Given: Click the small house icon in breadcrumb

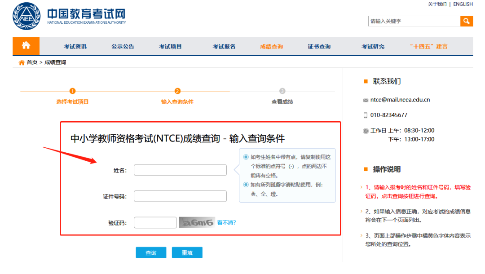Looking at the screenshot, I should coord(22,62).
